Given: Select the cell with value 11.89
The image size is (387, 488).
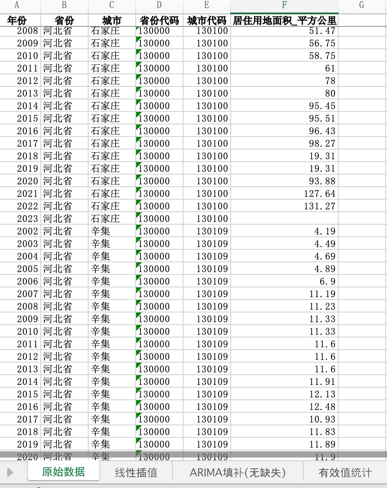Looking at the screenshot, I should tap(284, 444).
